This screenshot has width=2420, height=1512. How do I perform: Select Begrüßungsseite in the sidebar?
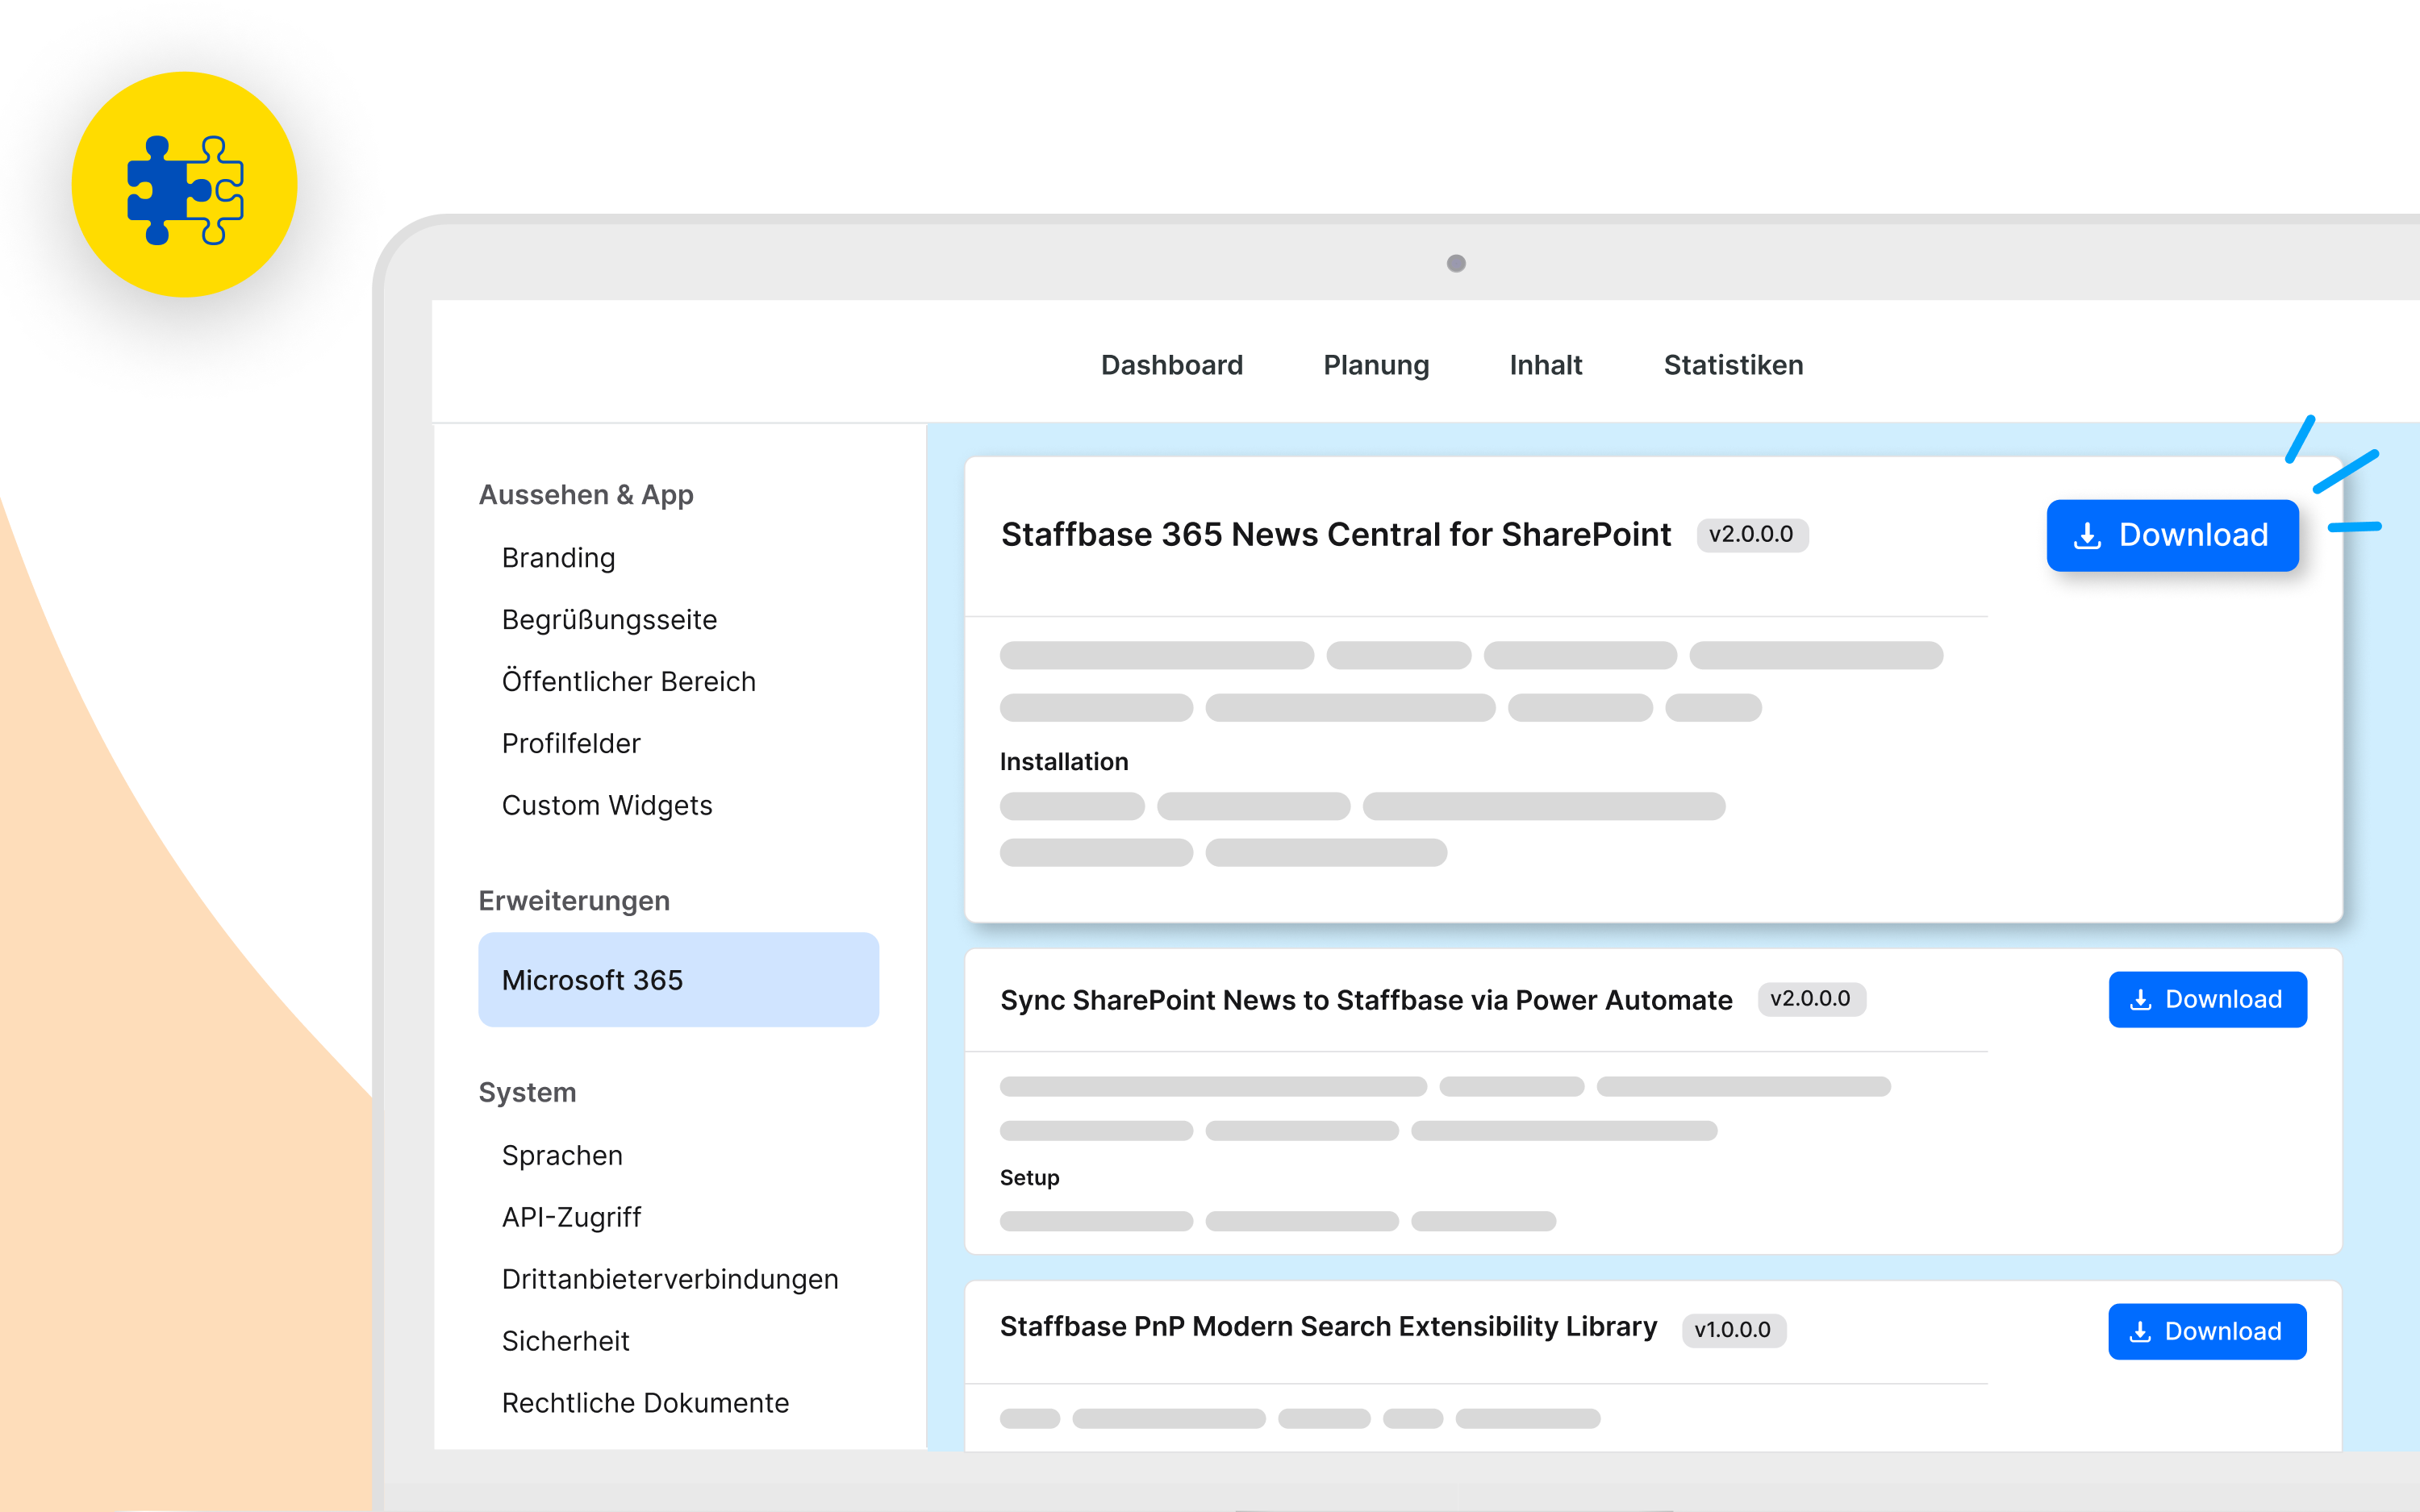tap(609, 620)
